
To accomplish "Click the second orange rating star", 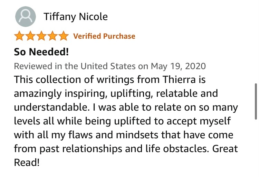I will (30, 36).
